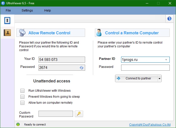Click the partner Password input field
This screenshot has height=128, width=176.
pos(145,68)
